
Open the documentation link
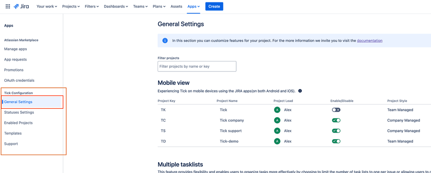click(x=370, y=41)
